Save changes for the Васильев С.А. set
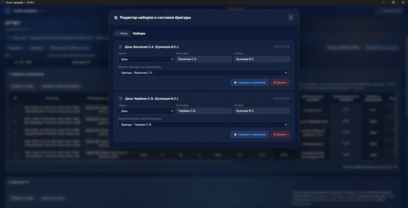Image resolution: width=408 pixels, height=208 pixels. (249, 83)
